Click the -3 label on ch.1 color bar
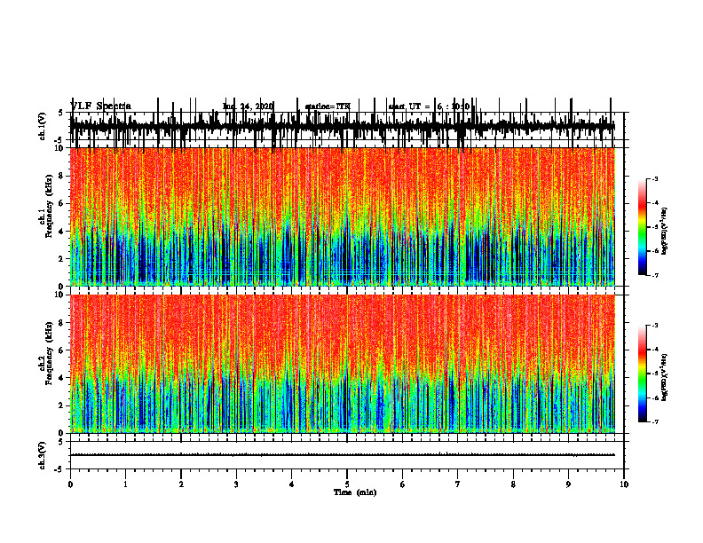 [x=654, y=179]
